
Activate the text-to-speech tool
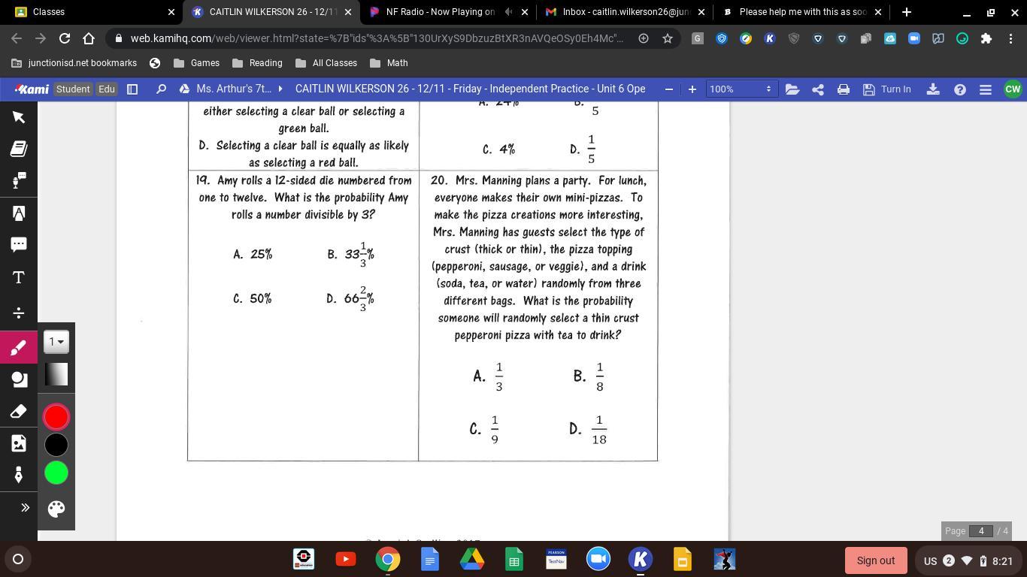[x=19, y=180]
